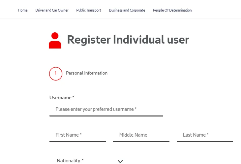Click the First Name field
The height and width of the screenshot is (164, 241).
tap(77, 135)
